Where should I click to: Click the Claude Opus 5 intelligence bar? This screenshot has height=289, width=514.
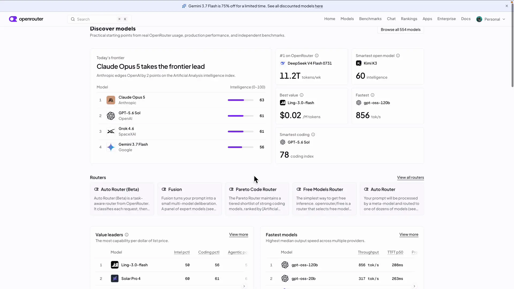(241, 100)
